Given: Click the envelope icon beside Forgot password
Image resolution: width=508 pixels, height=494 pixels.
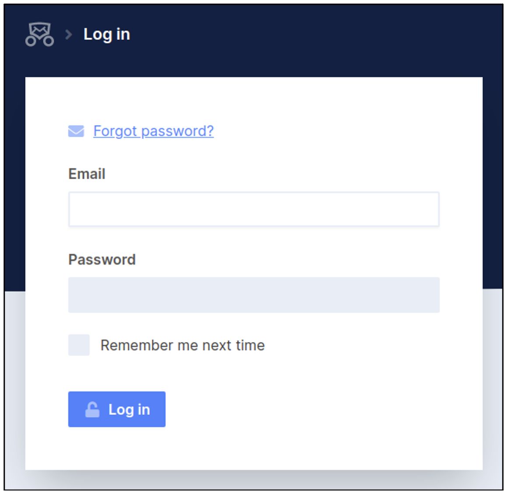Looking at the screenshot, I should (76, 131).
